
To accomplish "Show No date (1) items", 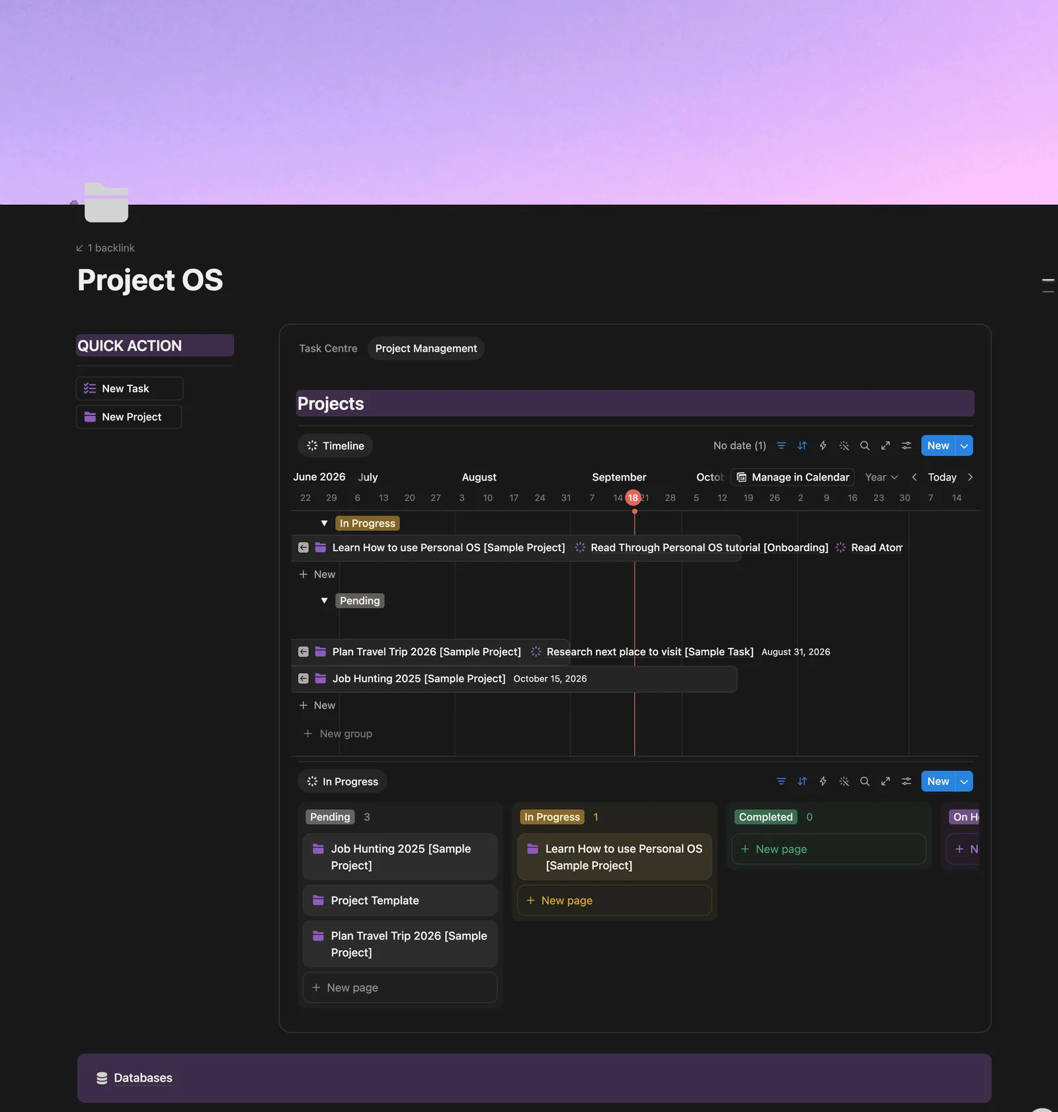I will tap(739, 446).
